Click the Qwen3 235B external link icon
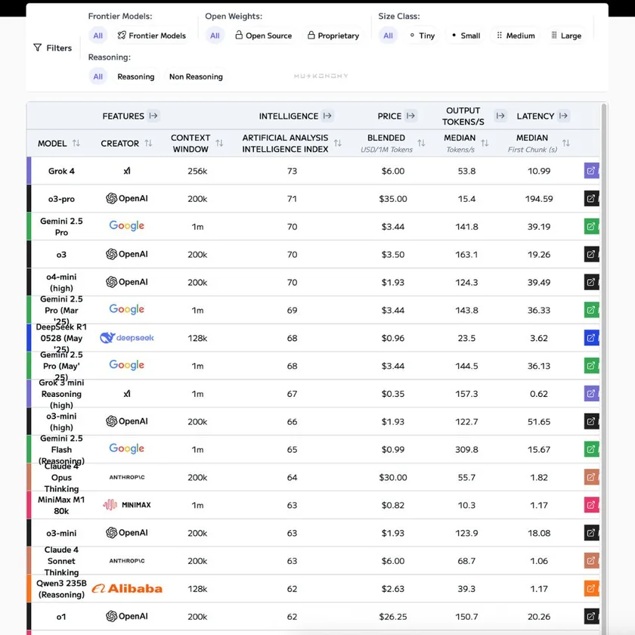 click(x=591, y=589)
